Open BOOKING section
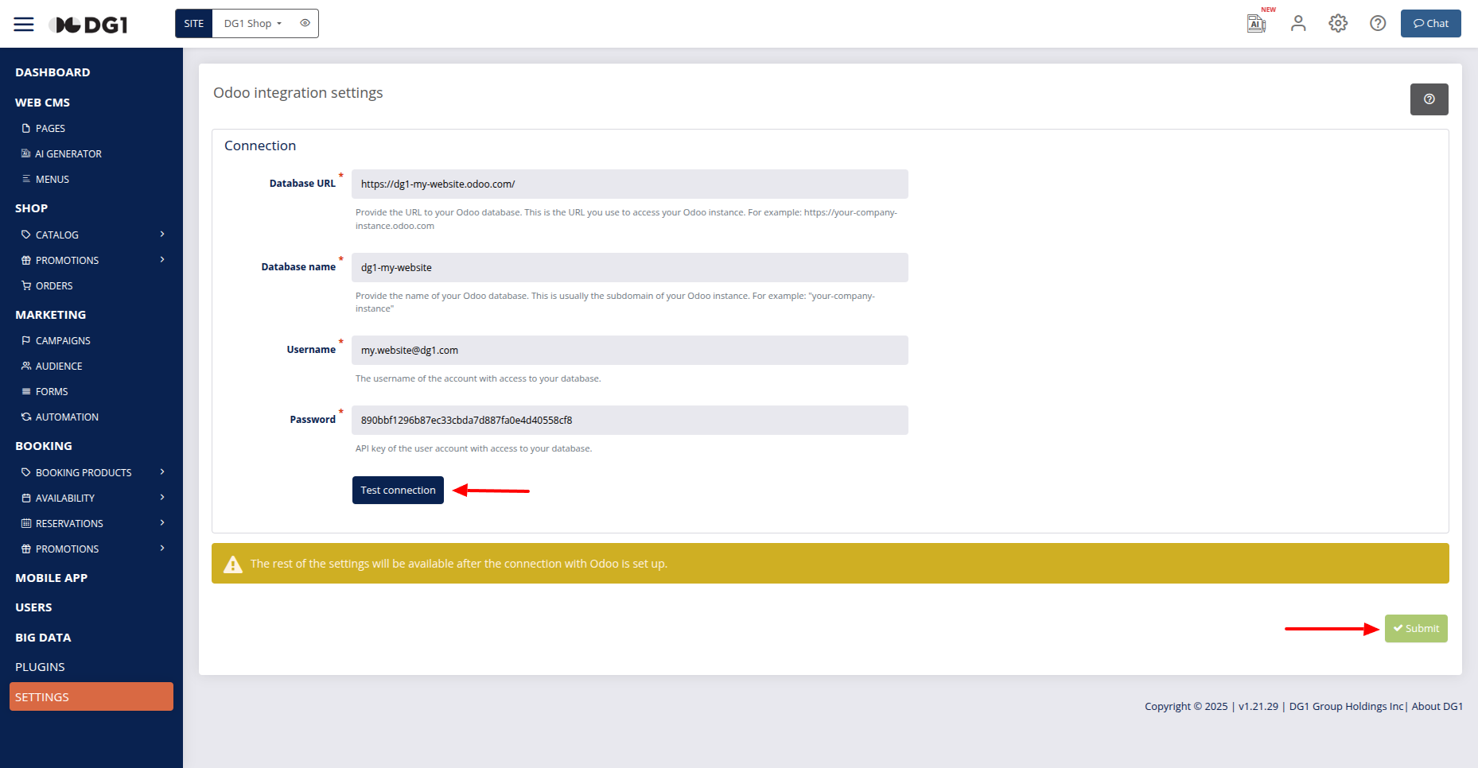Viewport: 1478px width, 768px height. [43, 446]
